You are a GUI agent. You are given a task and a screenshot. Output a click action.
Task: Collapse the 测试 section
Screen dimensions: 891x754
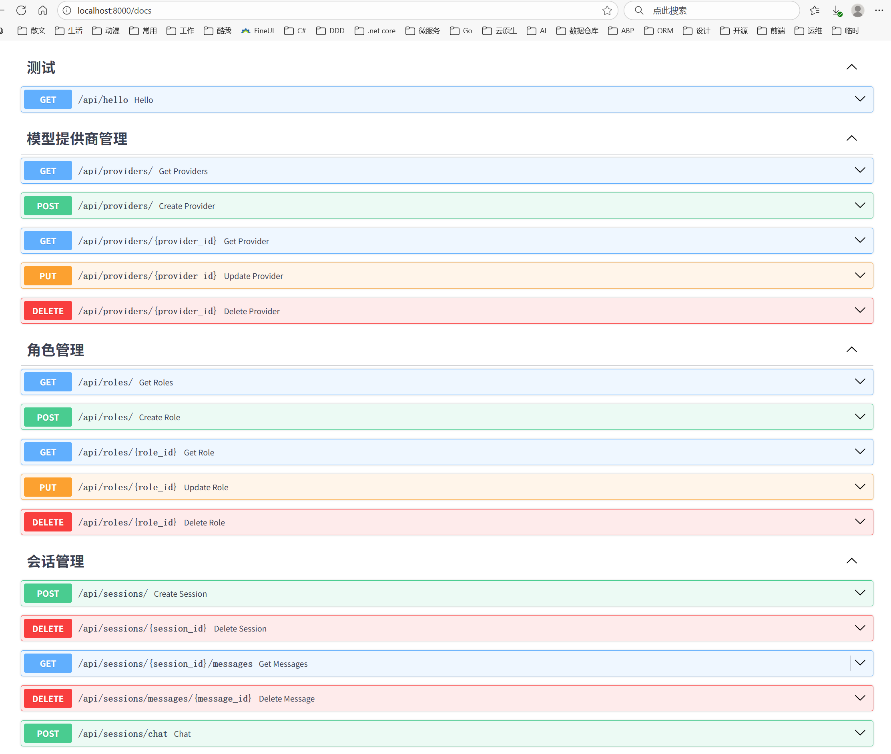pos(851,67)
